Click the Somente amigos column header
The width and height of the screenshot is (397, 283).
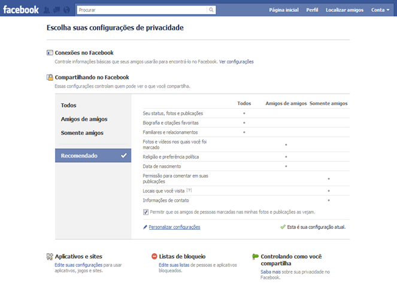[328, 103]
